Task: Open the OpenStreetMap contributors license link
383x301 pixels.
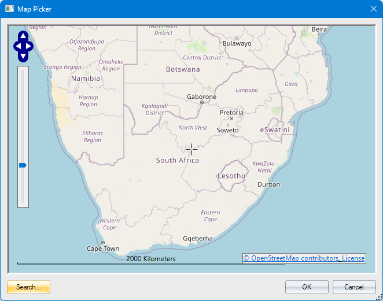Action: coord(304,258)
